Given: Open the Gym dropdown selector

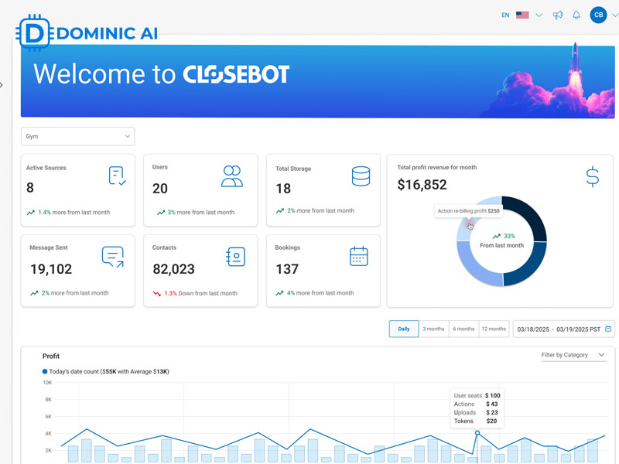Looking at the screenshot, I should pos(77,136).
